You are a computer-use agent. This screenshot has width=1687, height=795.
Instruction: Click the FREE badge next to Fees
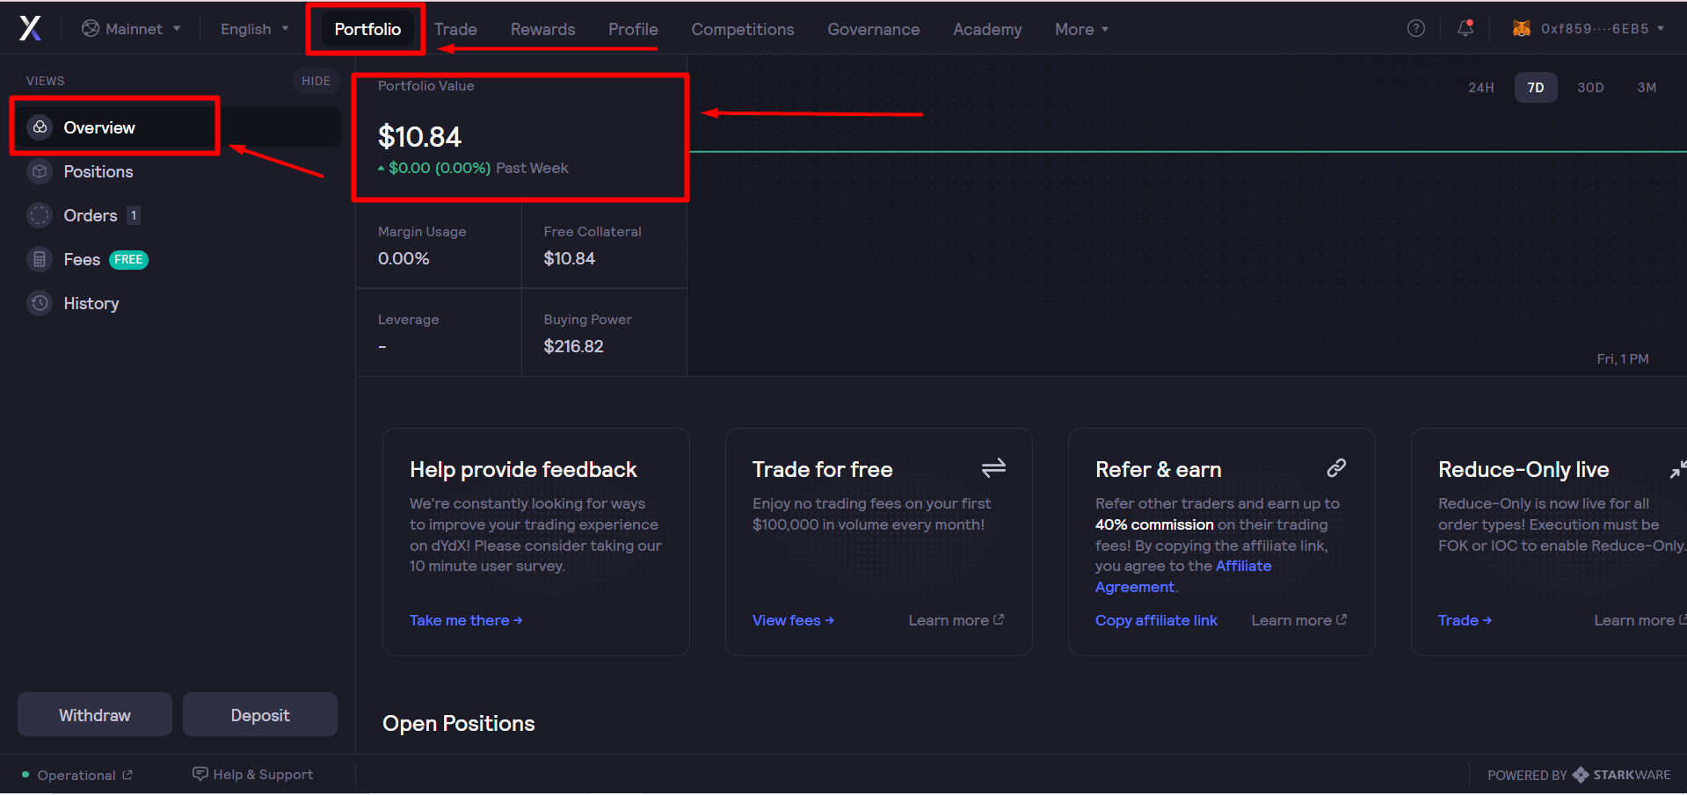128,259
